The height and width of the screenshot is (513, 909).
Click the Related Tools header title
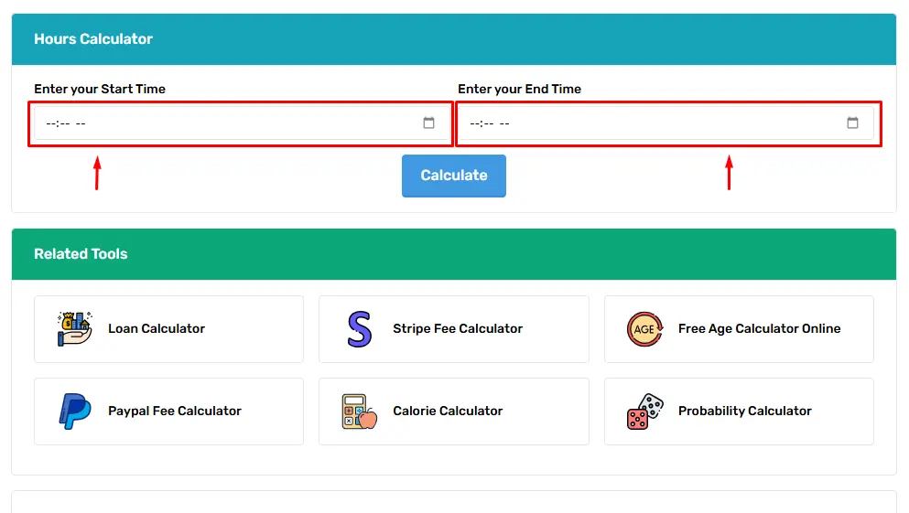[81, 253]
